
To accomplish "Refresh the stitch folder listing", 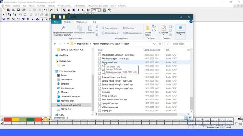I will pyautogui.click(x=159, y=44).
